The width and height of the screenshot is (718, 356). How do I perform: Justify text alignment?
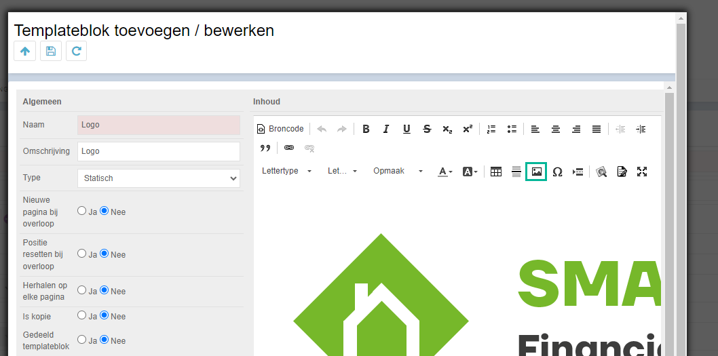pos(597,129)
